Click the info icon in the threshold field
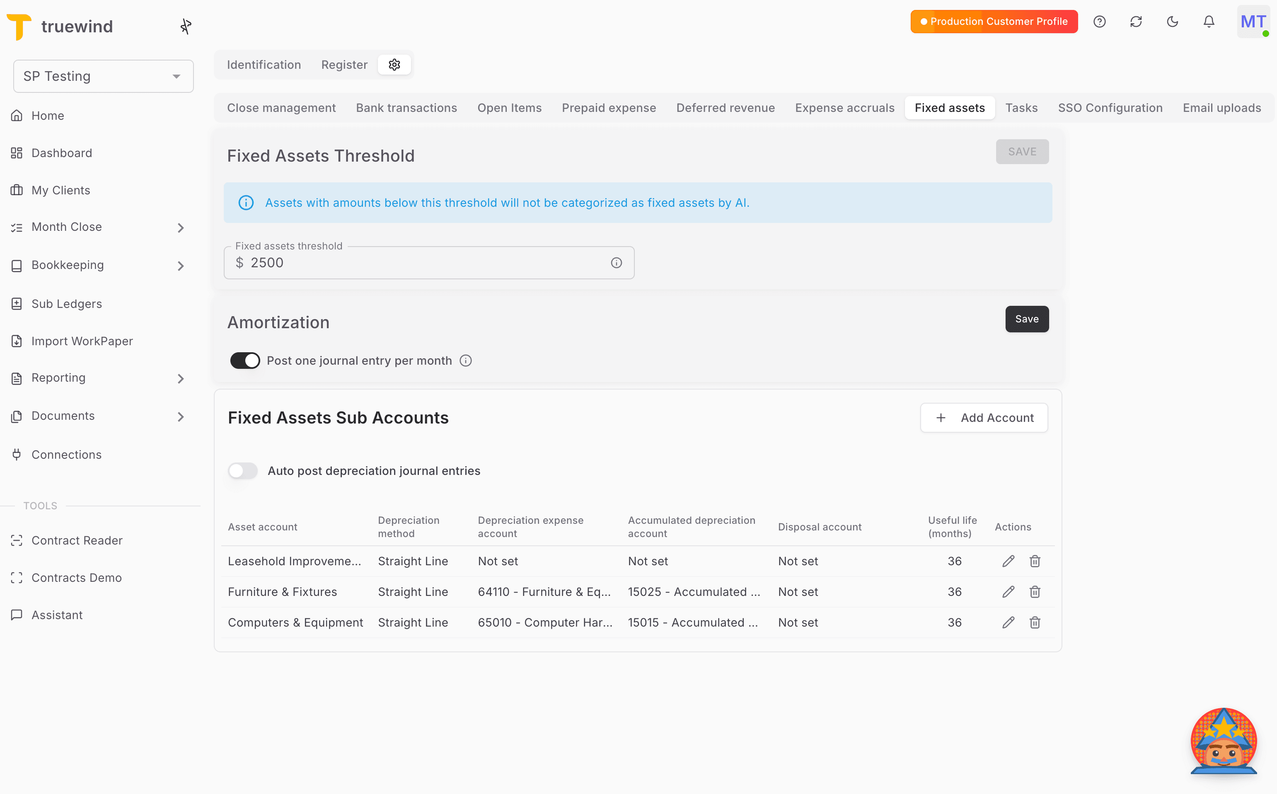The height and width of the screenshot is (794, 1277). pos(617,263)
